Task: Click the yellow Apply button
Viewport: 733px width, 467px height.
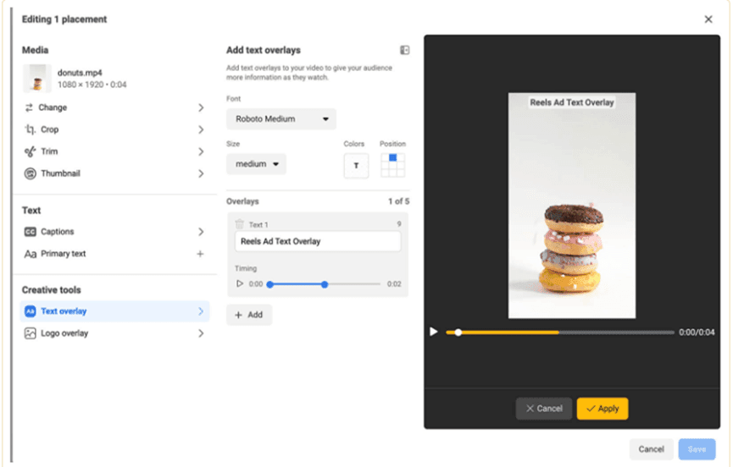Action: click(602, 409)
